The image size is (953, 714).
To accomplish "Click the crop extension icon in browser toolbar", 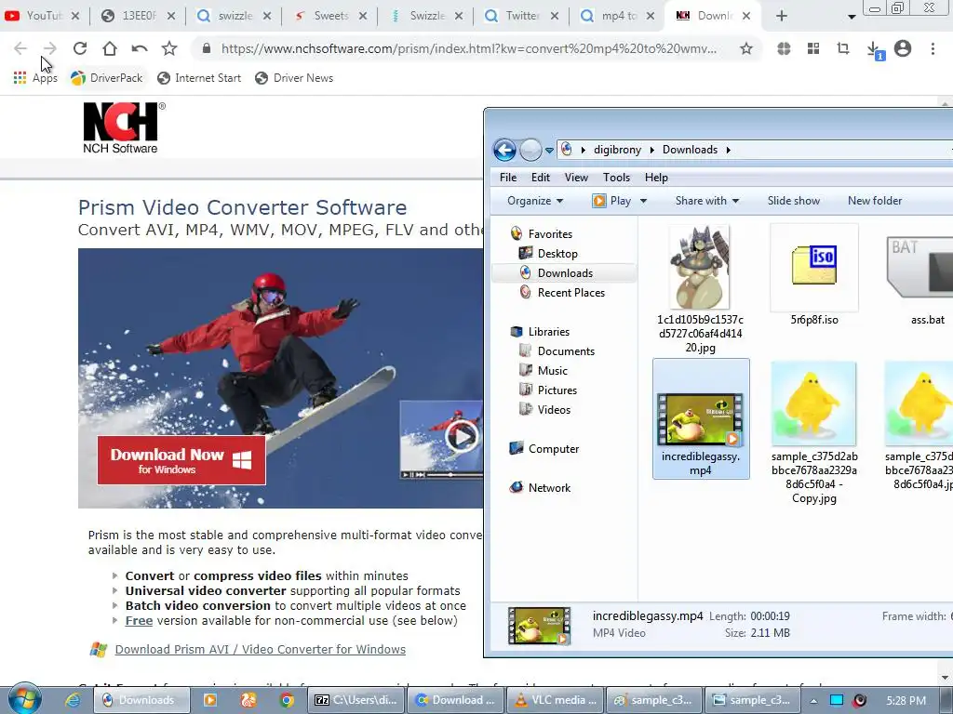I will [843, 48].
